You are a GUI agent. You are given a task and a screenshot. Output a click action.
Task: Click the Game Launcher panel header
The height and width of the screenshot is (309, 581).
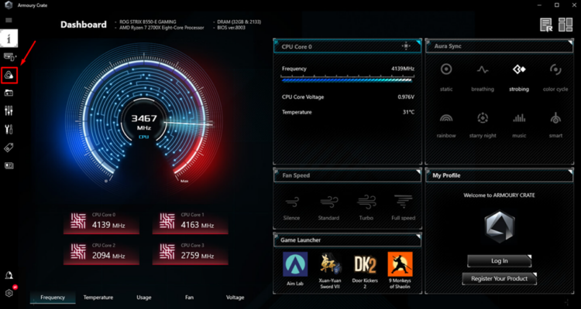click(348, 240)
